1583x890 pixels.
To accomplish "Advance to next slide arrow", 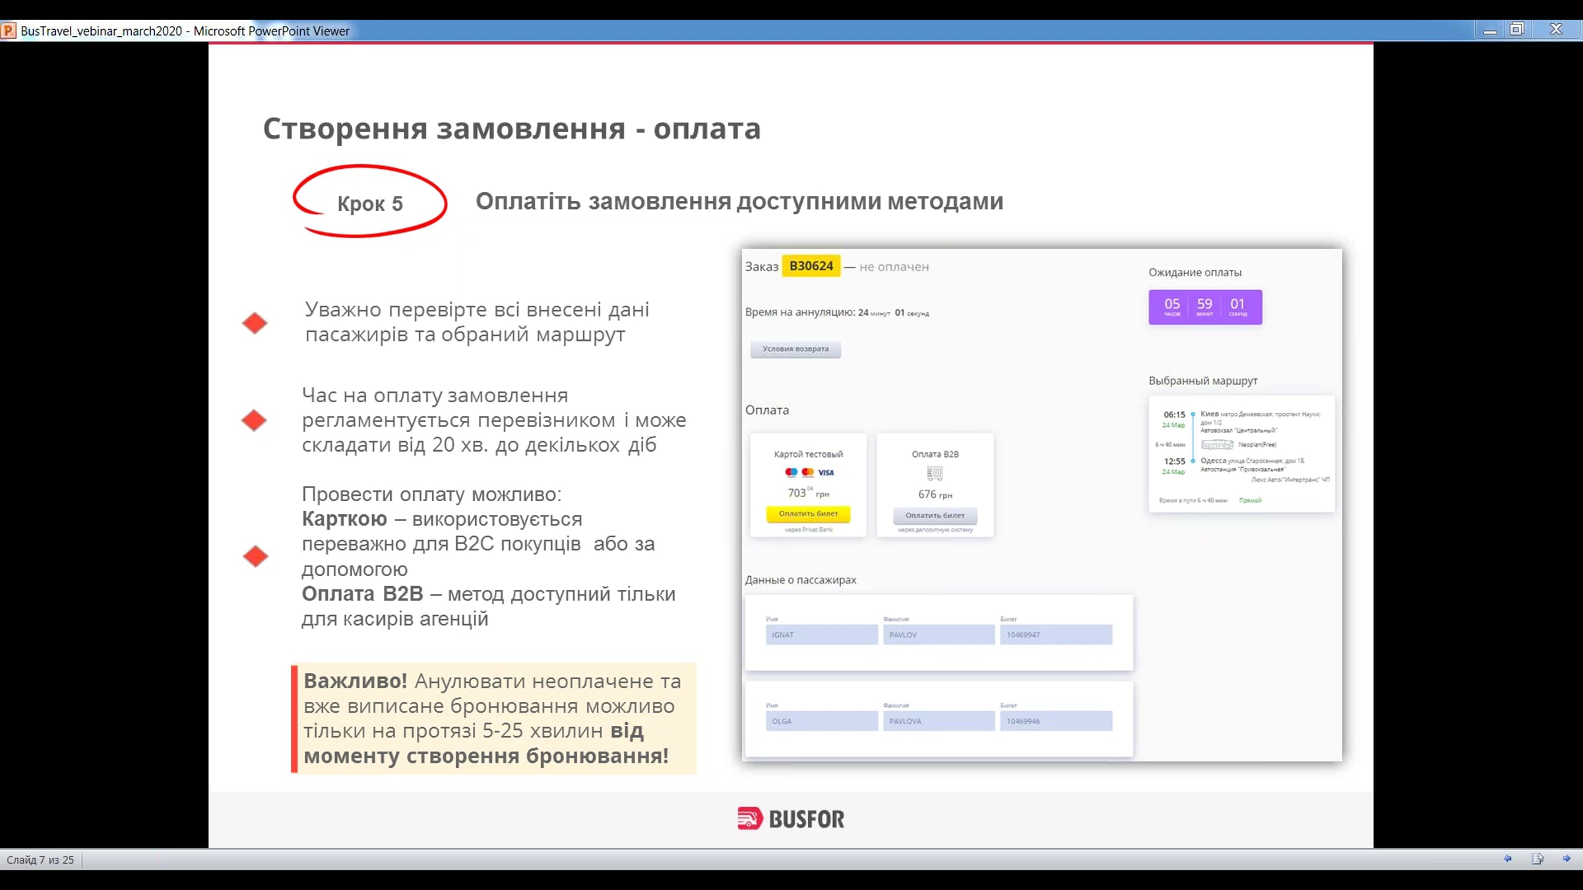I will [1567, 858].
